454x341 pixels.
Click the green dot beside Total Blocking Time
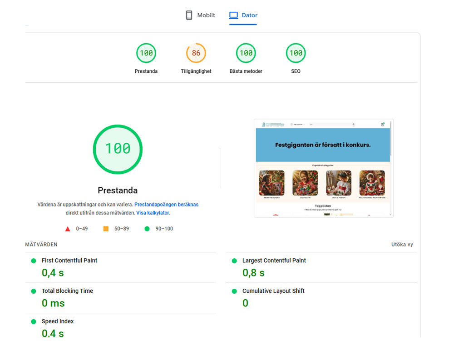coord(34,291)
